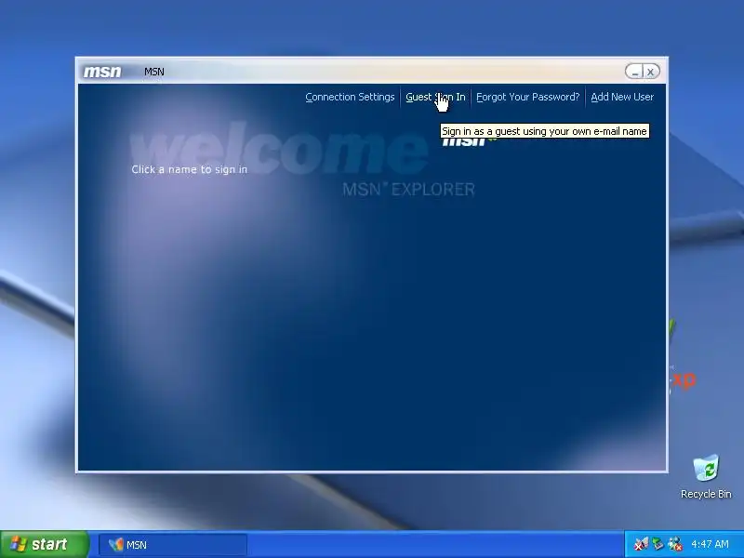
Task: Select the Recycle Bin desktop icon
Action: [706, 477]
